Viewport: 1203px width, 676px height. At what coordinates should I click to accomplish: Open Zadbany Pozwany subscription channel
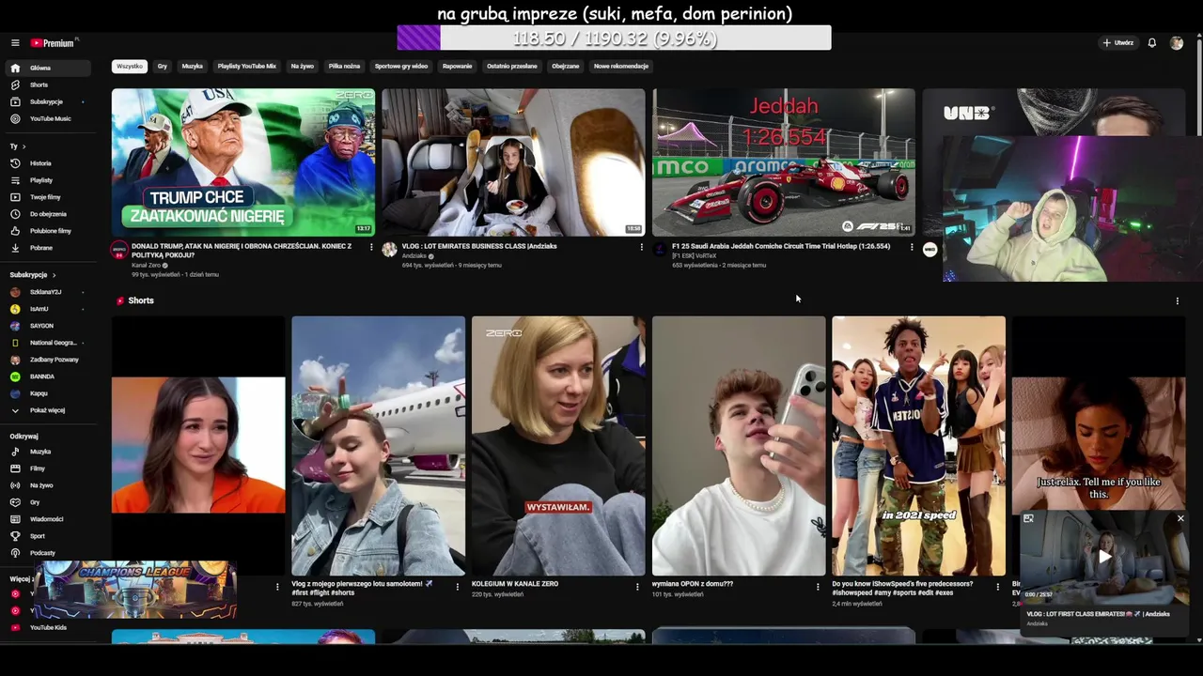point(50,360)
